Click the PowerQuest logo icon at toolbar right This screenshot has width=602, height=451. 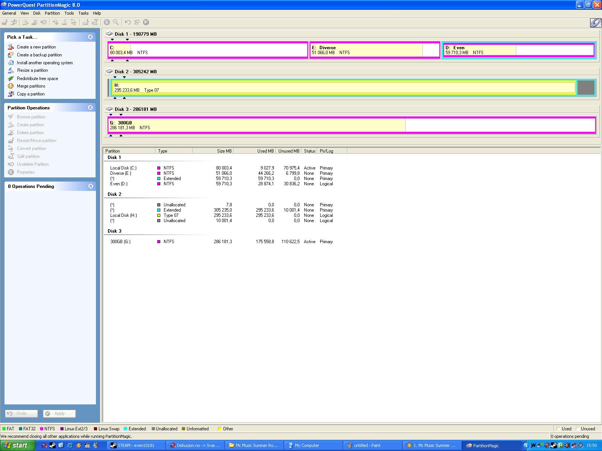point(596,23)
